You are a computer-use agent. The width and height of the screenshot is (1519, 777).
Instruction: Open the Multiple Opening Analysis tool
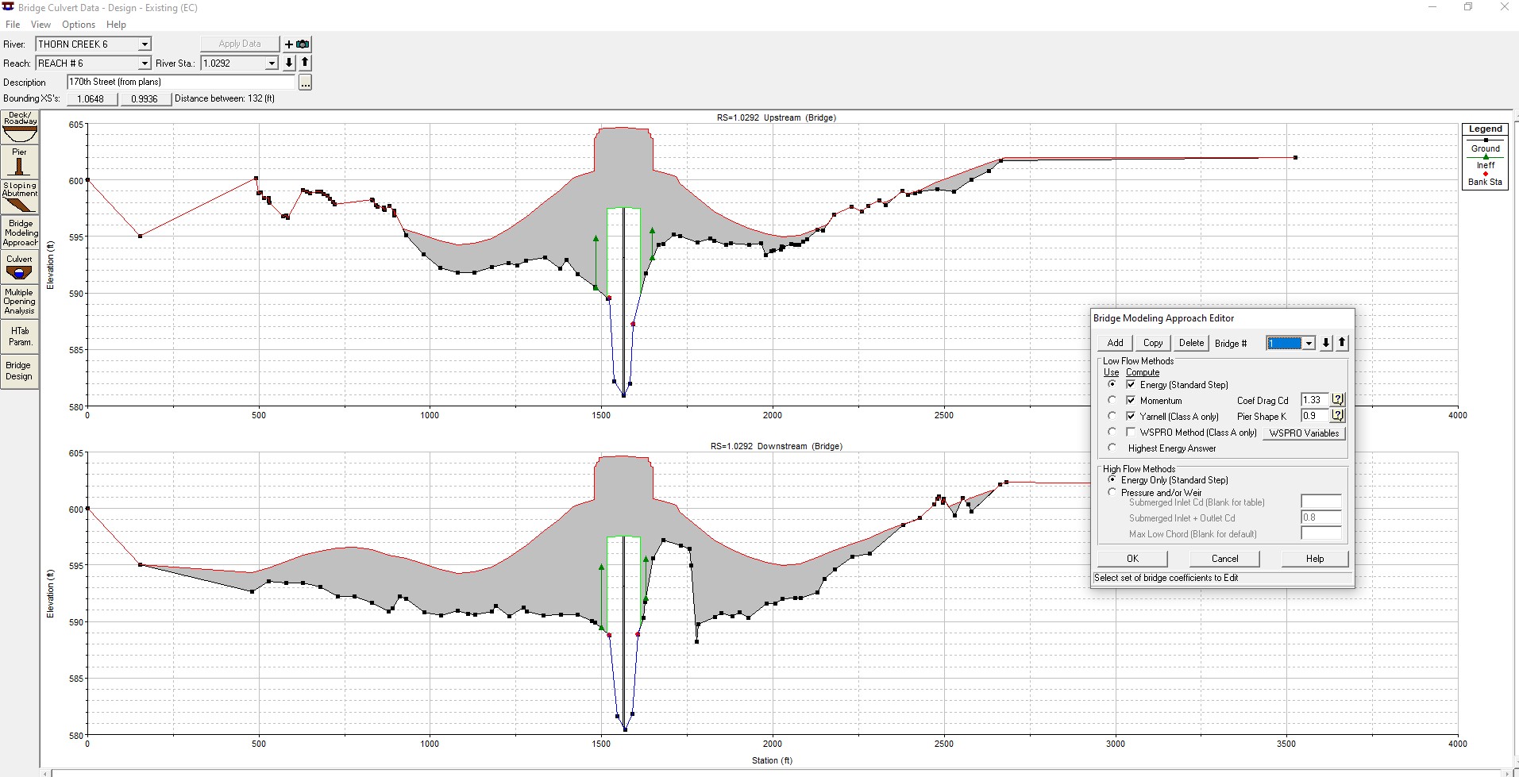[x=19, y=302]
